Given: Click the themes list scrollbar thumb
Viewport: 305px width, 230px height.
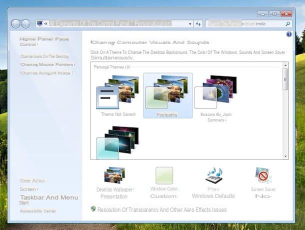Looking at the screenshot, I should tap(285, 79).
